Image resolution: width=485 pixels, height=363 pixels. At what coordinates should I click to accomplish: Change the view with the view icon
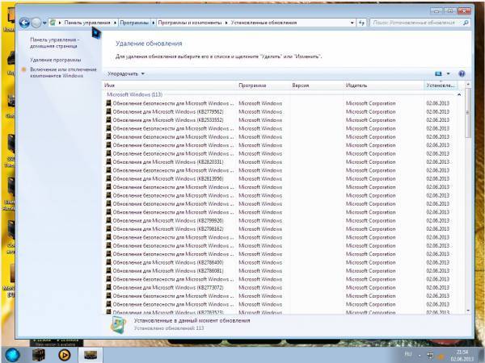pos(438,73)
